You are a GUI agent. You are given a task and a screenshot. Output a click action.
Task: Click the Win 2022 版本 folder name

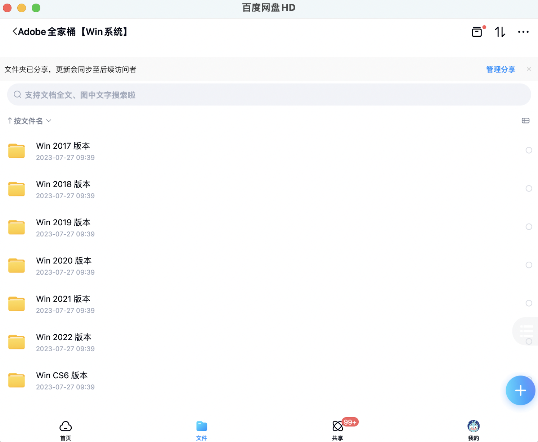pos(64,337)
